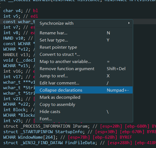
Task: Choose Convert to struct *... entry
Action: coord(84,54)
